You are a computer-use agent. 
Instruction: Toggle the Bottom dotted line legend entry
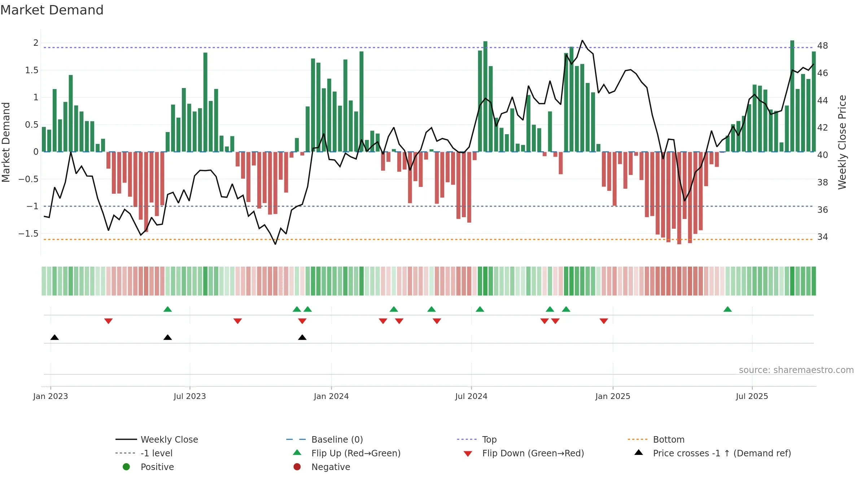pos(656,439)
